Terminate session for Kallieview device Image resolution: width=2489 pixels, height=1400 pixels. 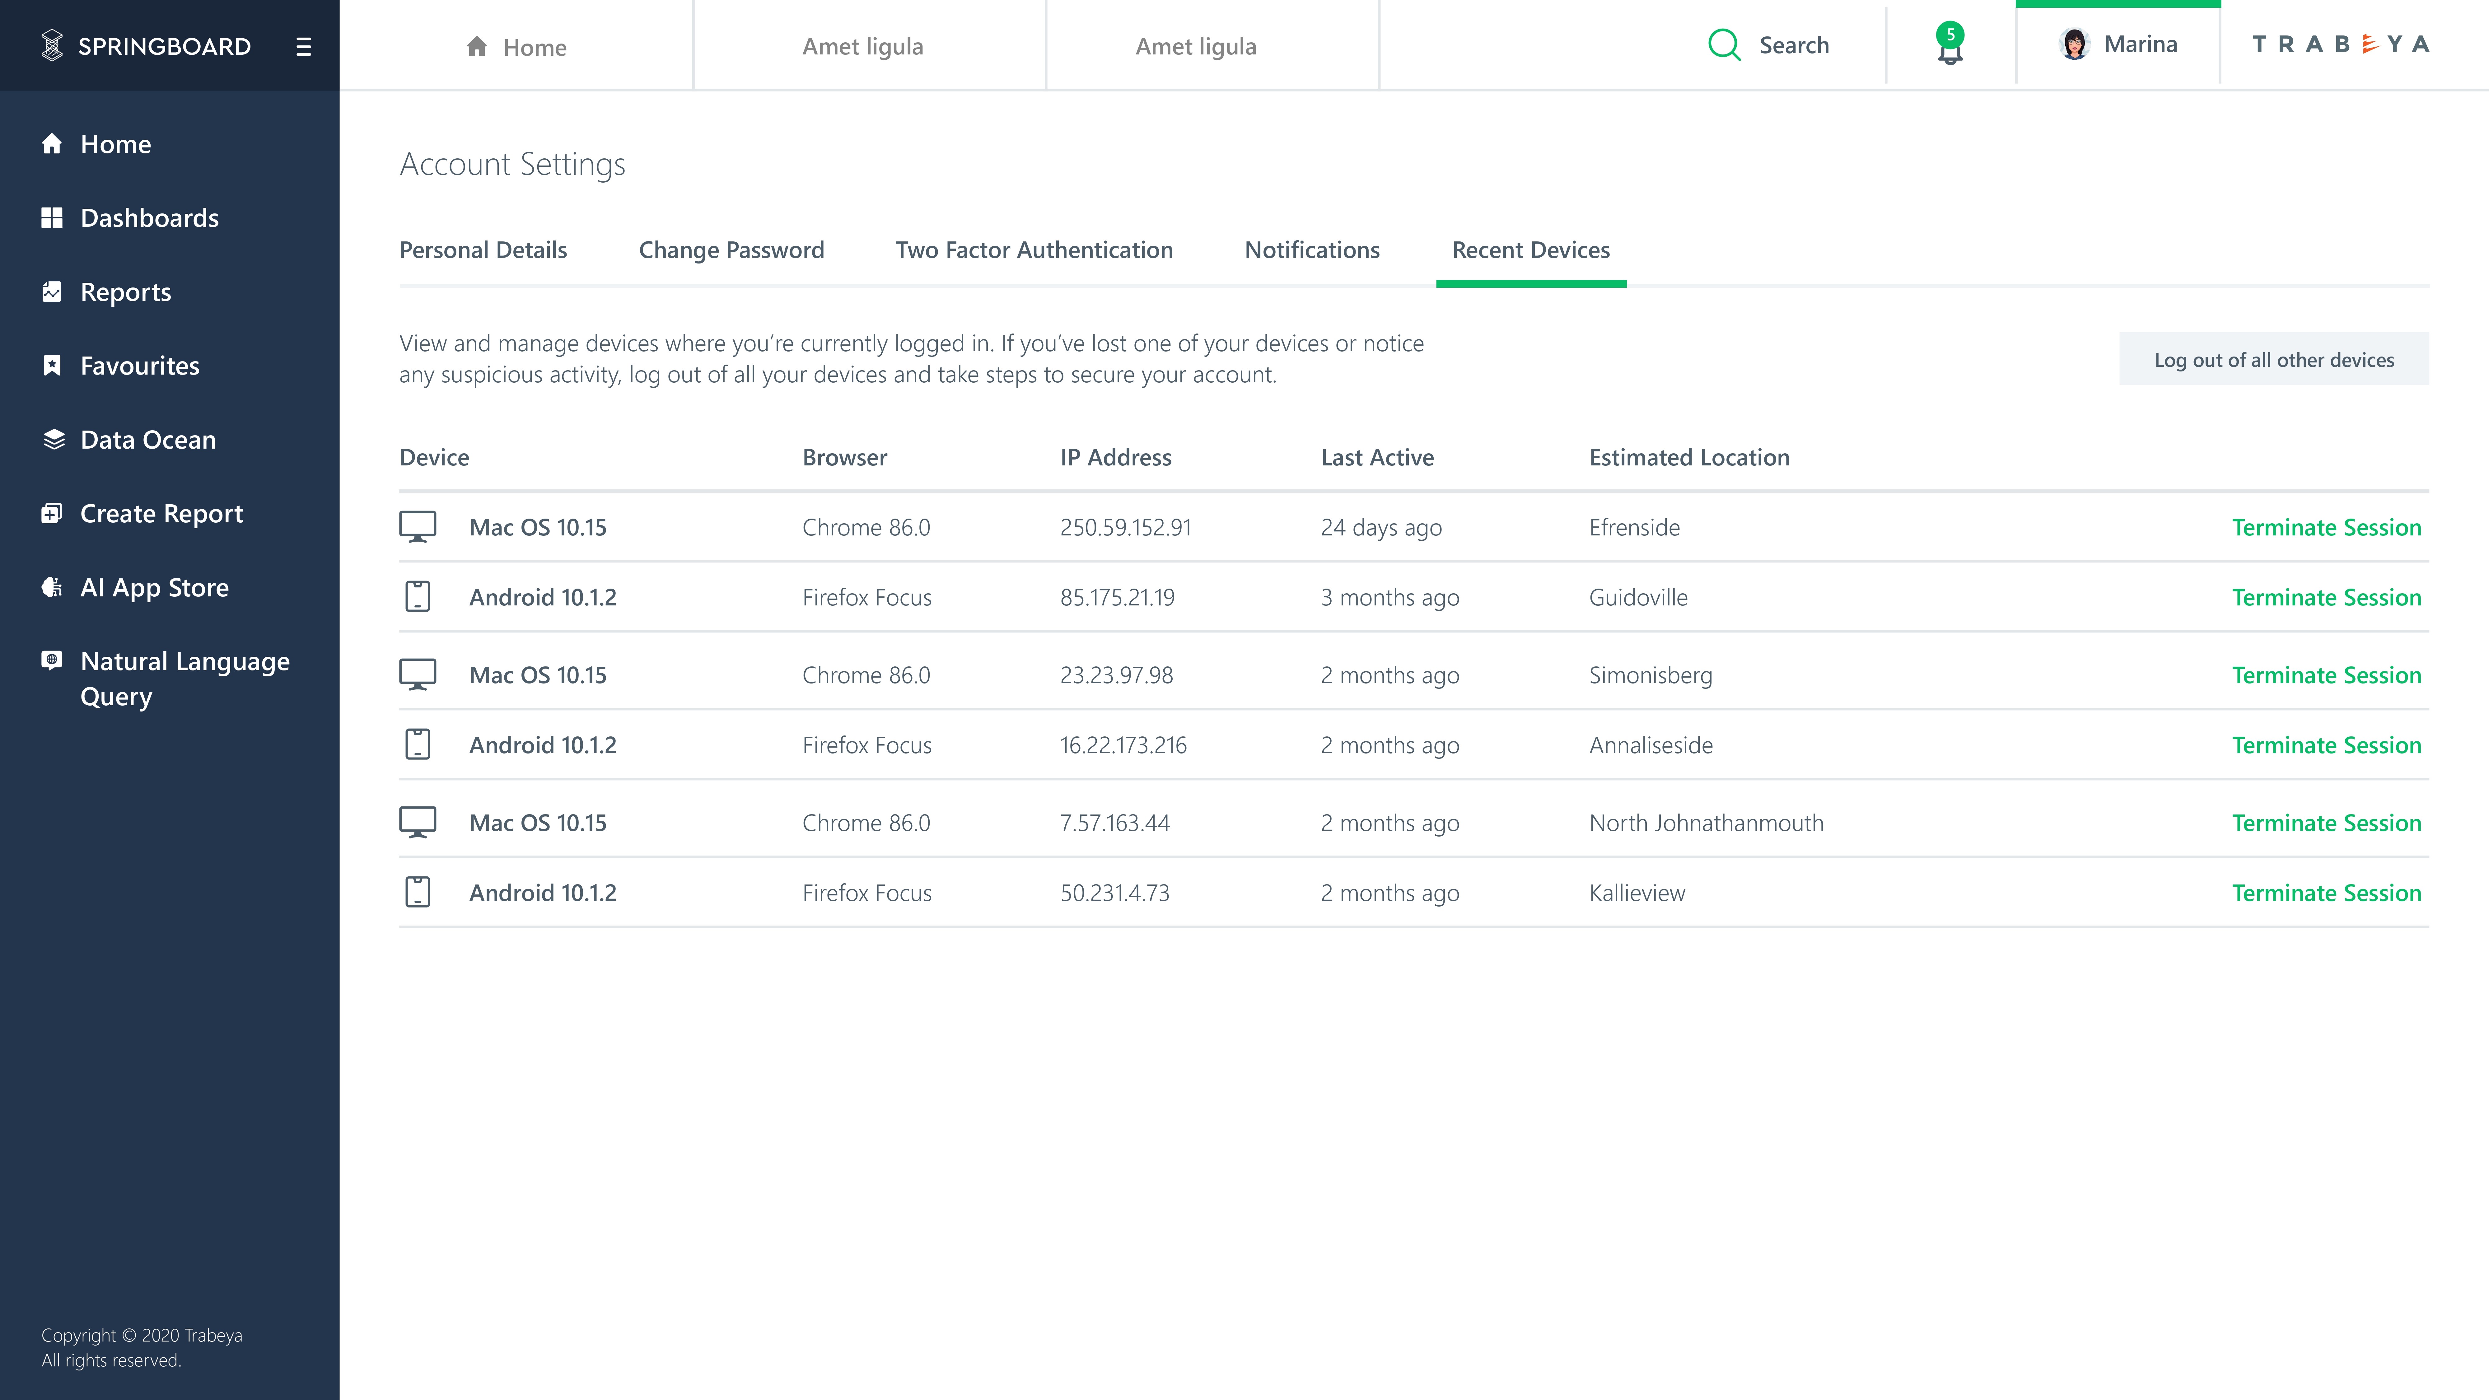(2327, 893)
